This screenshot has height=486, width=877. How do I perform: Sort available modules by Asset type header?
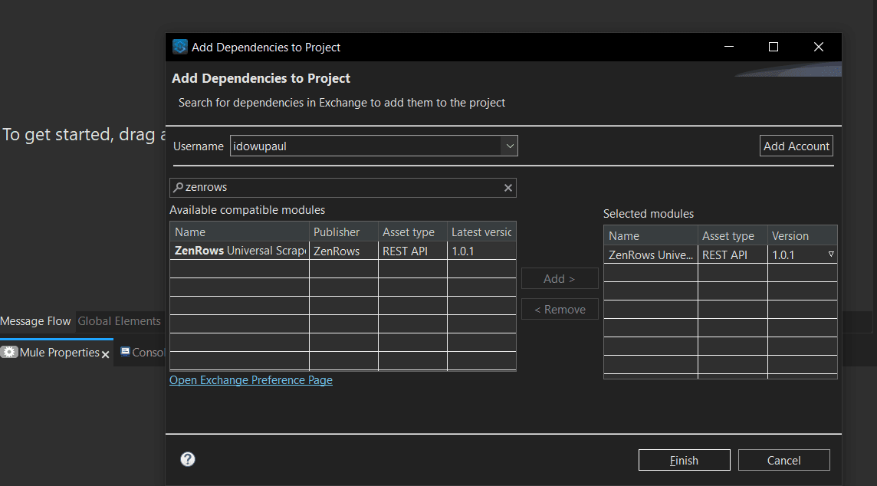(x=412, y=232)
